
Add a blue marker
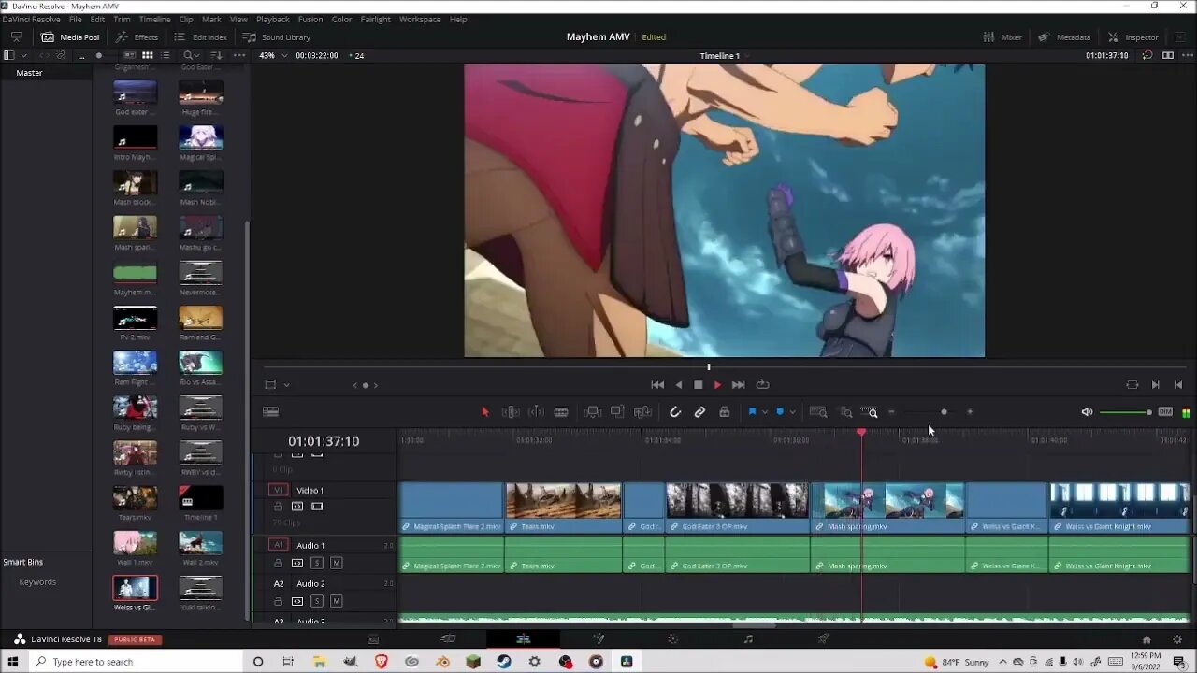[780, 412]
